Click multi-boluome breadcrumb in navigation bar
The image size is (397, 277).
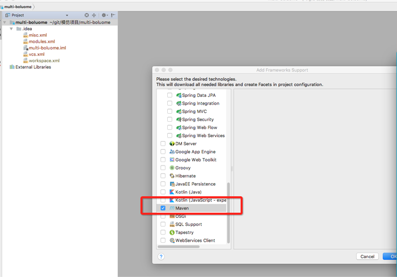[18, 7]
